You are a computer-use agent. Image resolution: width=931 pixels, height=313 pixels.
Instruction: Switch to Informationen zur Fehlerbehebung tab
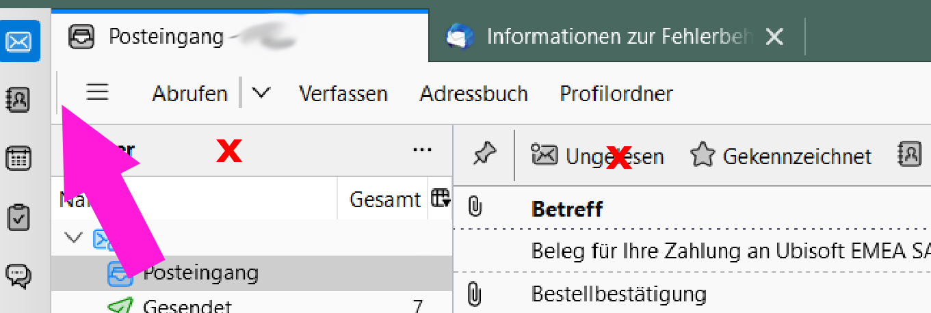pos(601,37)
